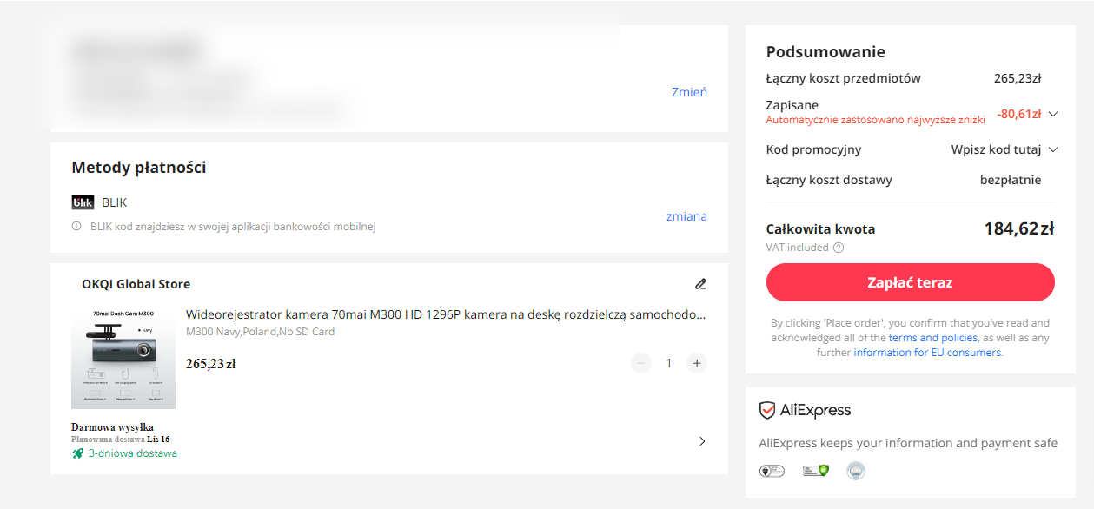Click the 3-dniowa dostawa label
This screenshot has height=509, width=1094.
pos(133,453)
